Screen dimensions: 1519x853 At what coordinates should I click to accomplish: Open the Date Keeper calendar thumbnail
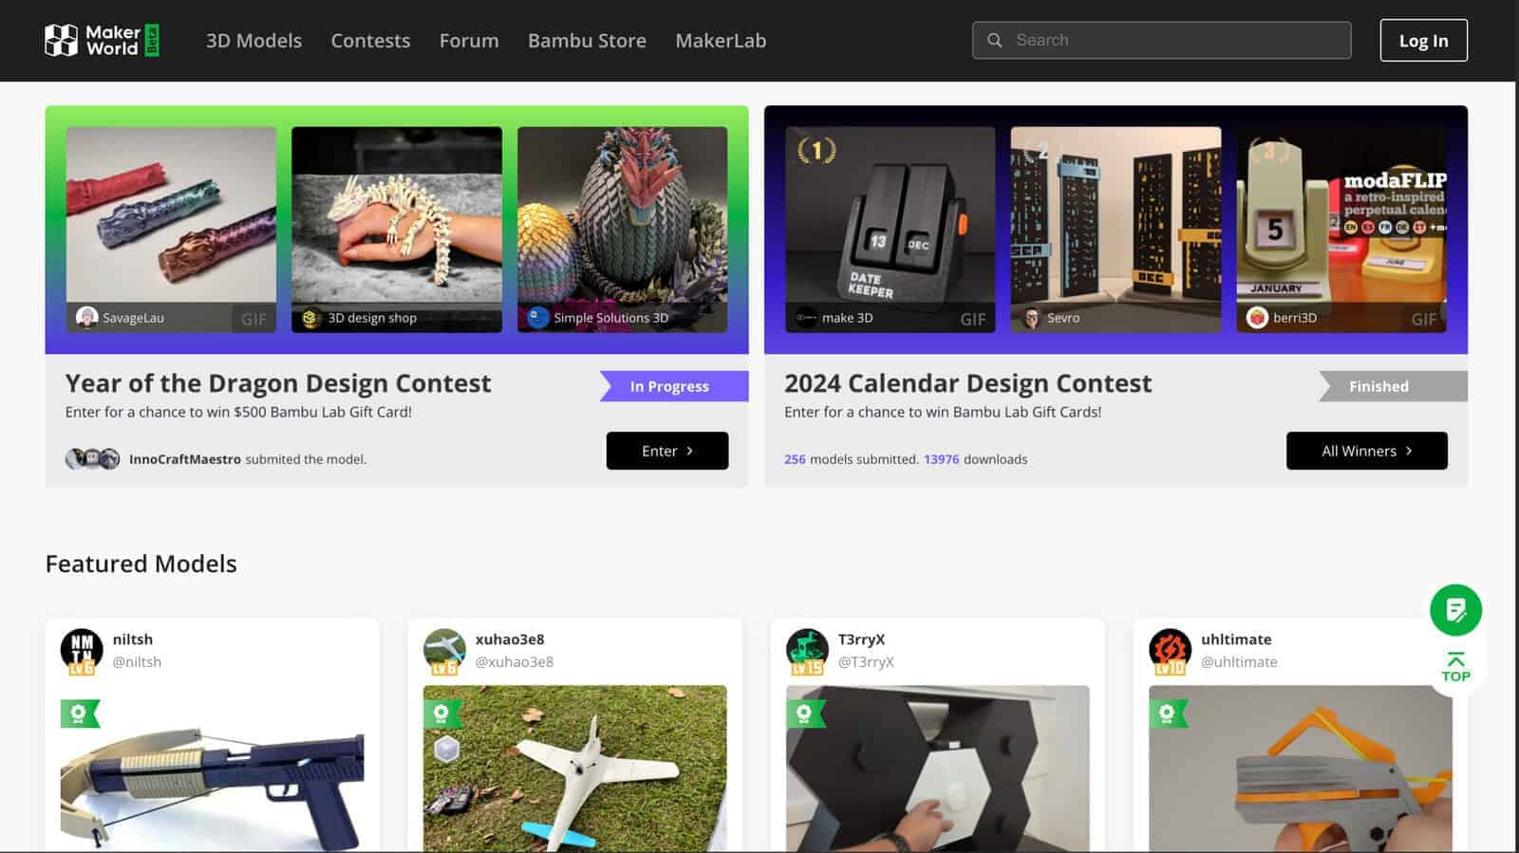[x=890, y=230]
